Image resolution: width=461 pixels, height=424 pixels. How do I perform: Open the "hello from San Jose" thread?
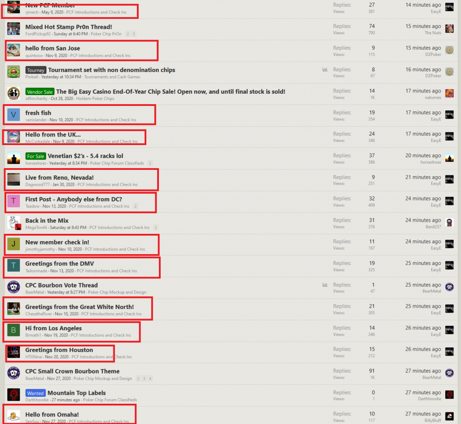click(x=53, y=48)
